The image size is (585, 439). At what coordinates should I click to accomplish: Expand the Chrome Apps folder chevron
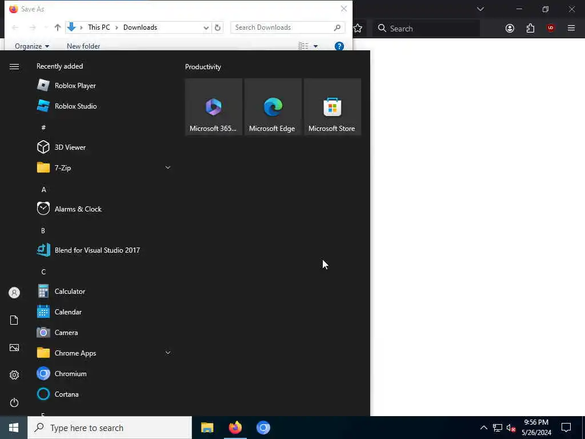coord(168,353)
